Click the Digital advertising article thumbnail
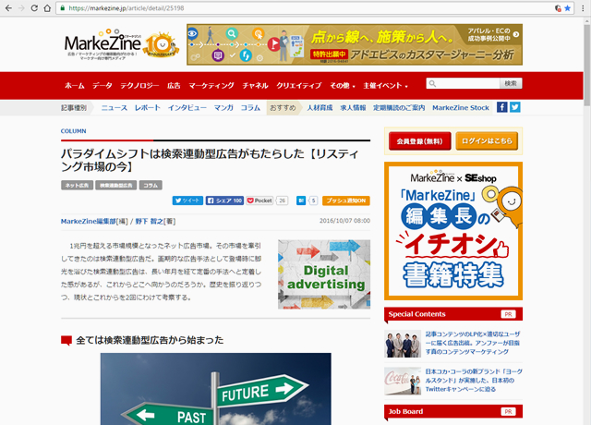 (323, 274)
